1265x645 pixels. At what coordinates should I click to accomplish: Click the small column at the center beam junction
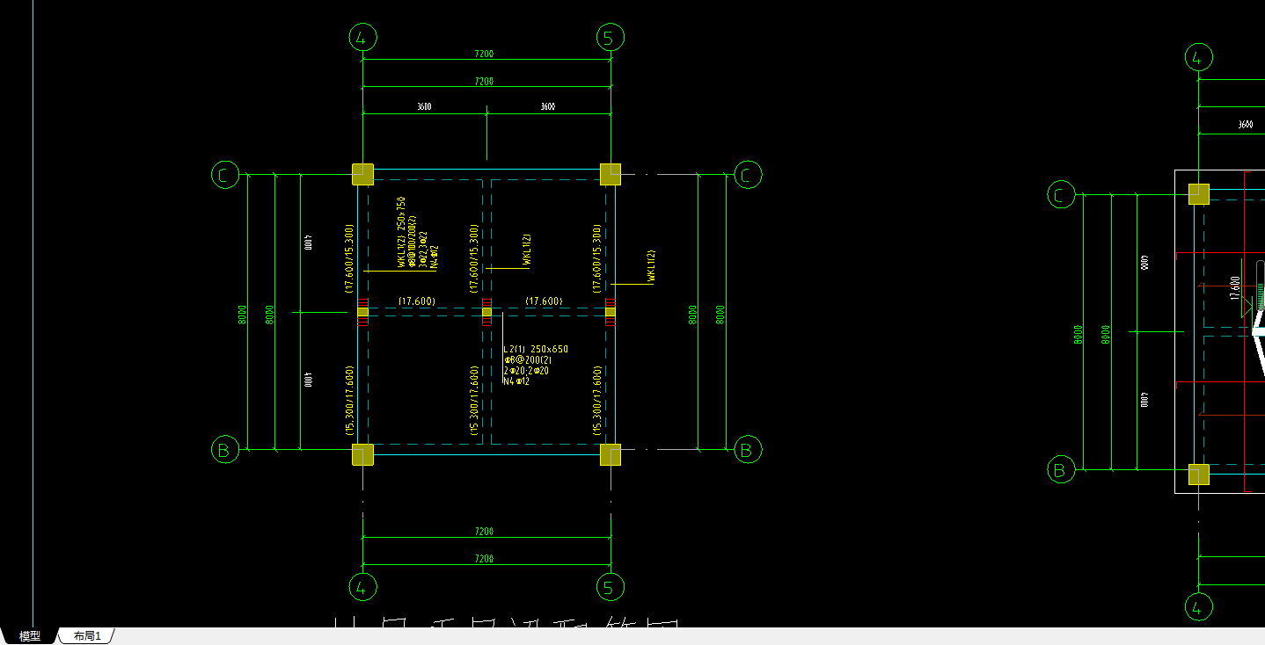pos(486,312)
